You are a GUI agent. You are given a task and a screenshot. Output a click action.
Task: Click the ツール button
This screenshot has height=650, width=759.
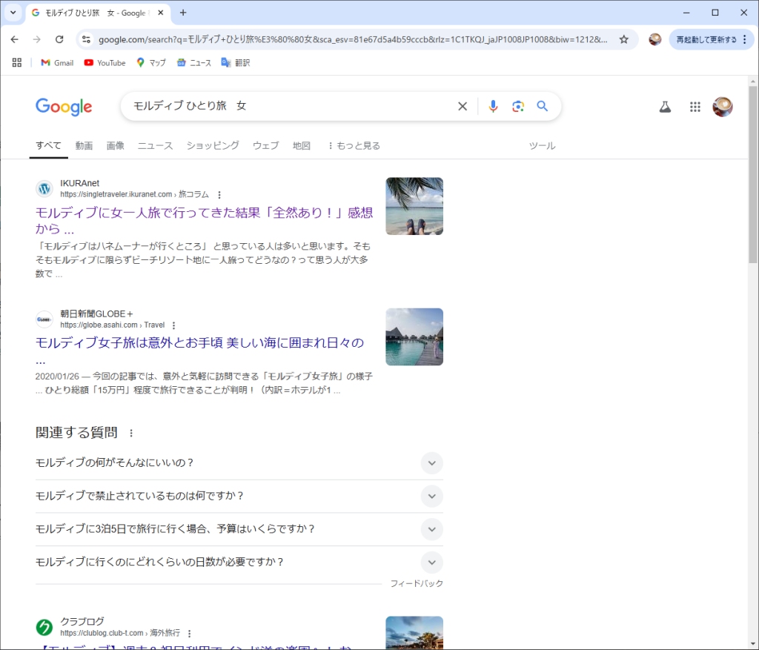(542, 146)
